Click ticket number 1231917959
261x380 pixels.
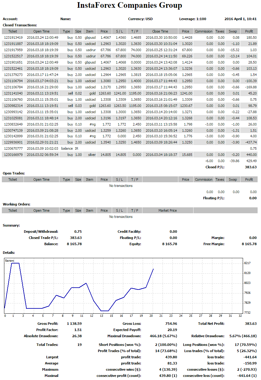[x=13, y=50]
